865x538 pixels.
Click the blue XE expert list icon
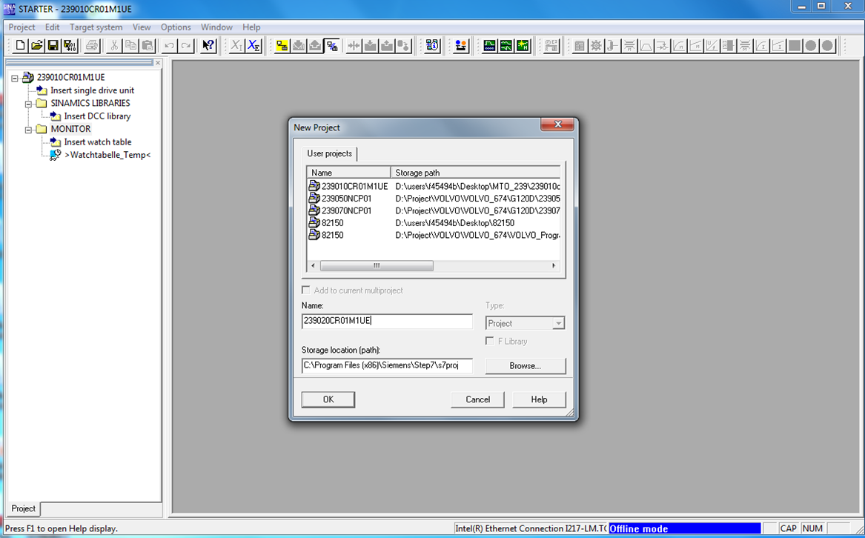tap(253, 46)
